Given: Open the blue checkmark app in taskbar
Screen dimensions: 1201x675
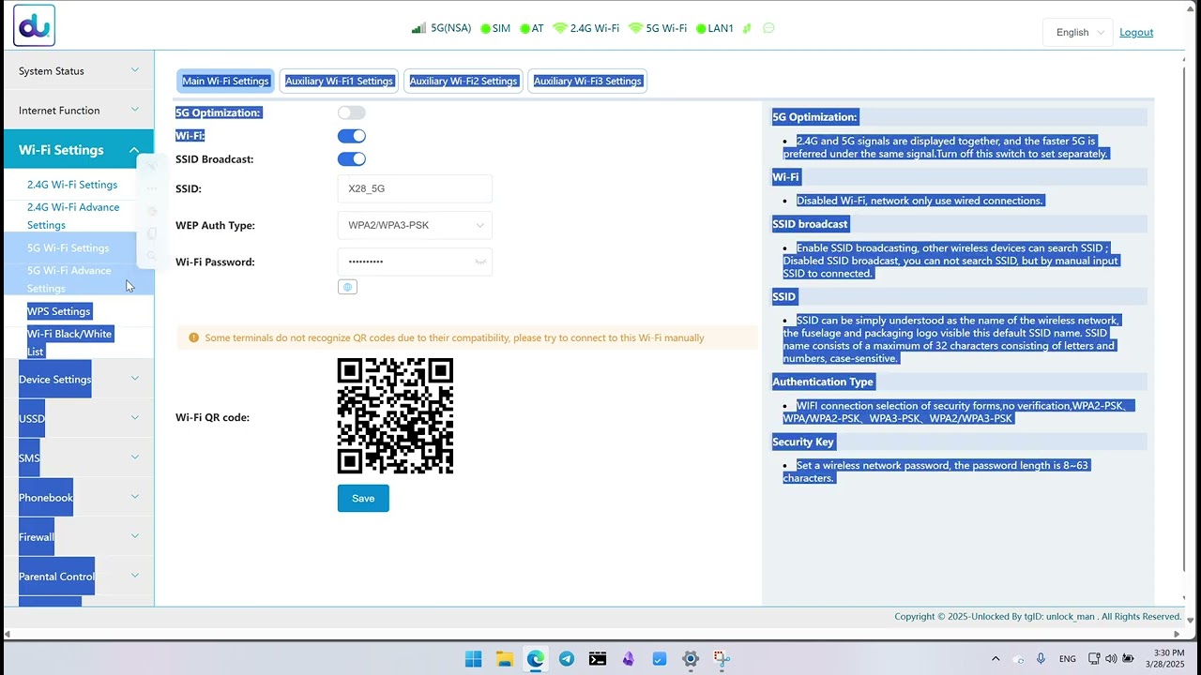Looking at the screenshot, I should pos(660,659).
